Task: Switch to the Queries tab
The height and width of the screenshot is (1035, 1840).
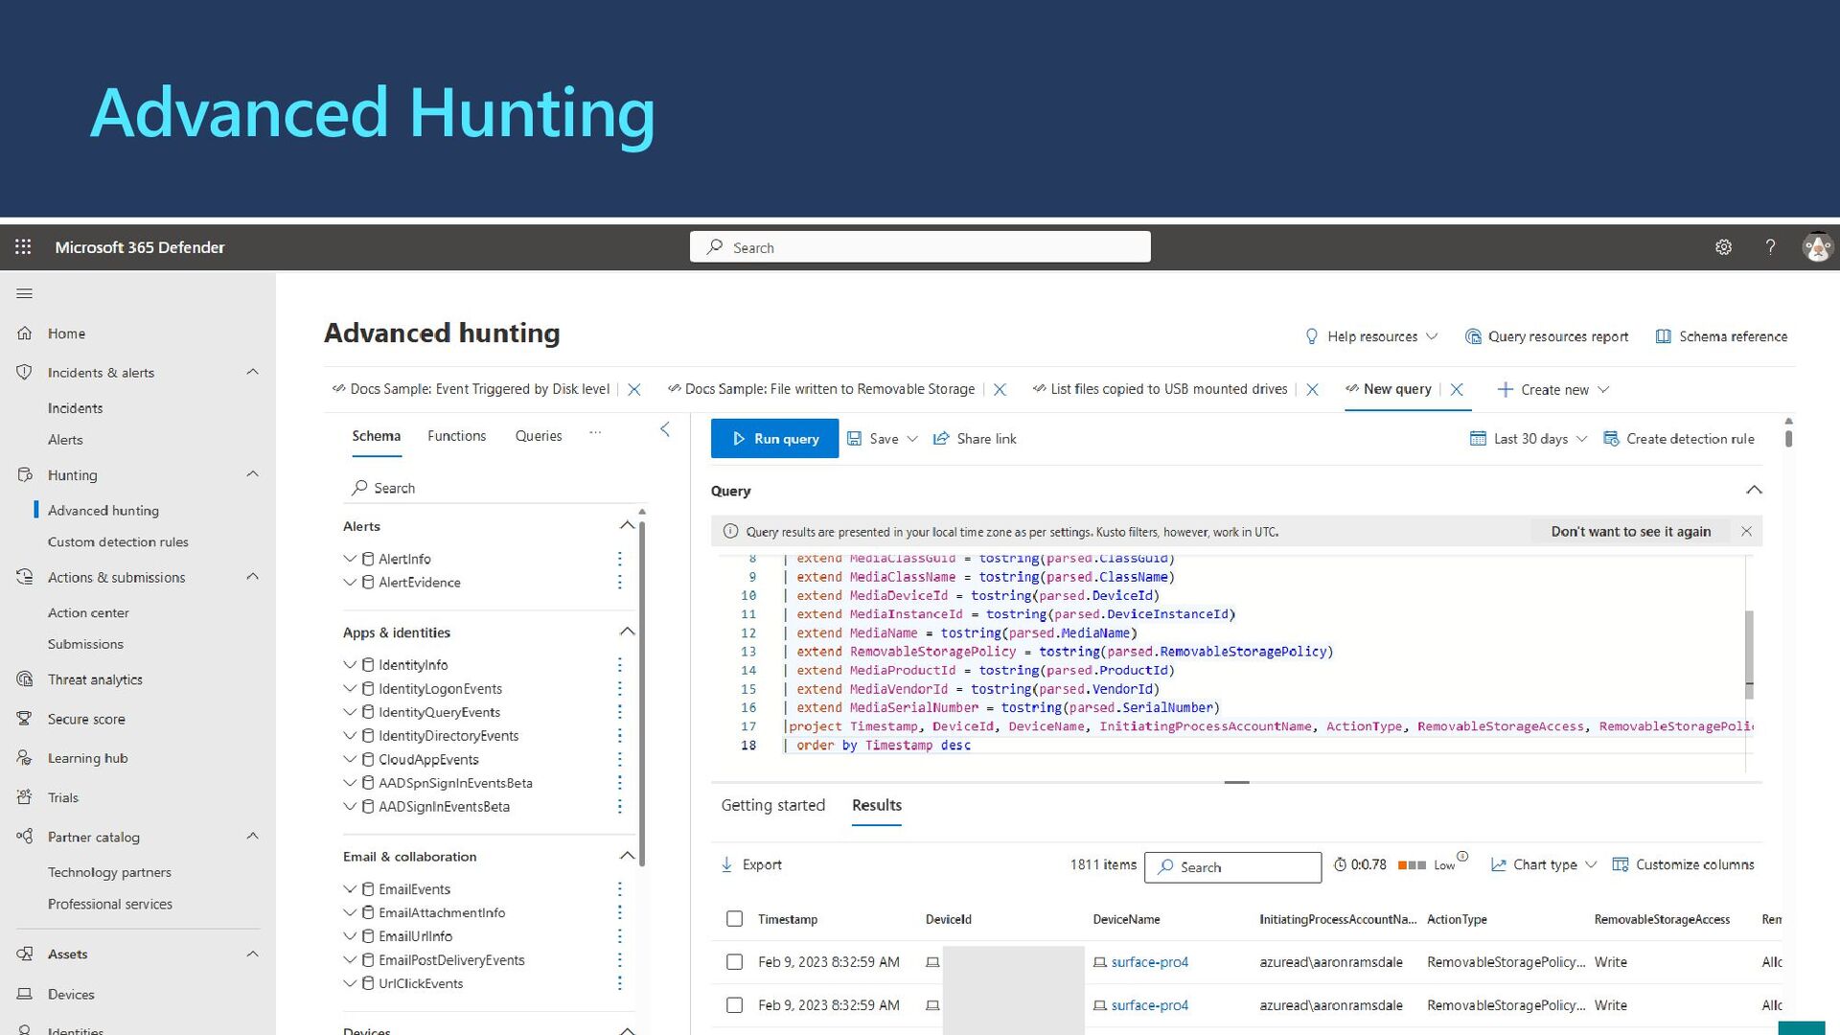Action: click(x=539, y=436)
